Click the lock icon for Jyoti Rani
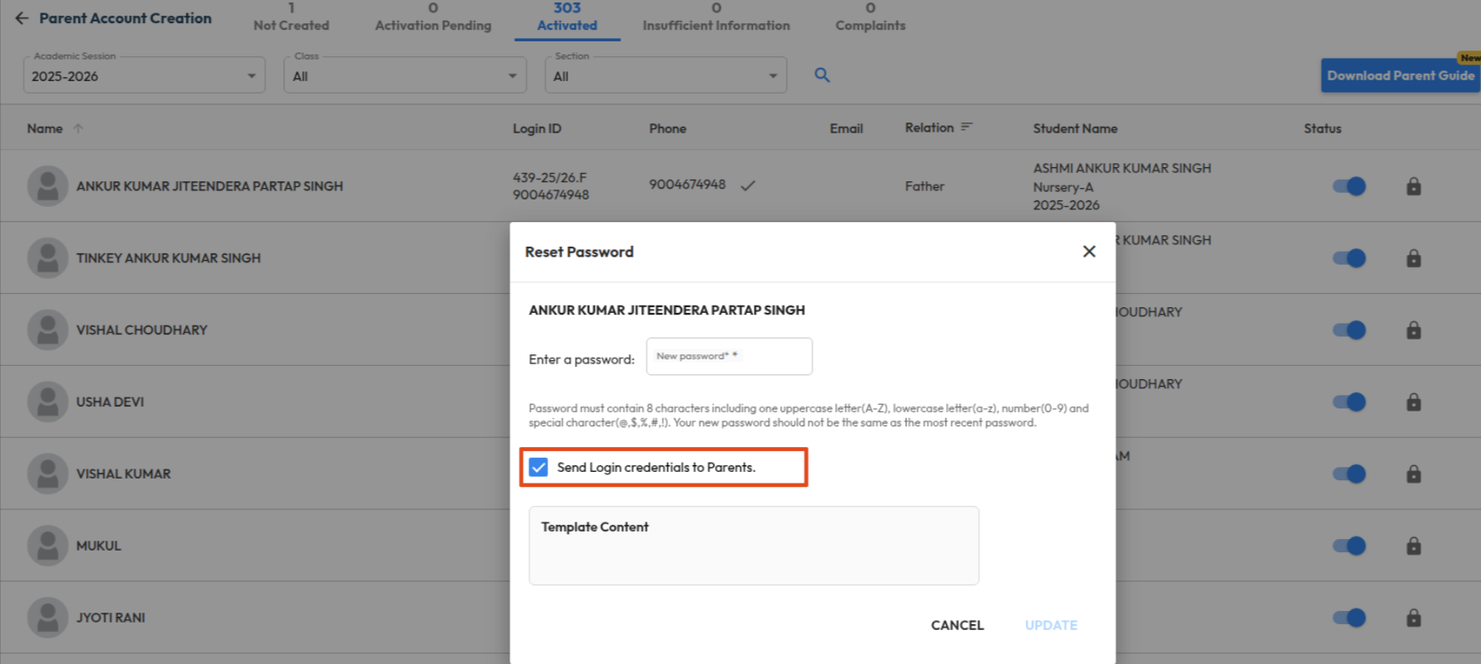 (x=1413, y=618)
